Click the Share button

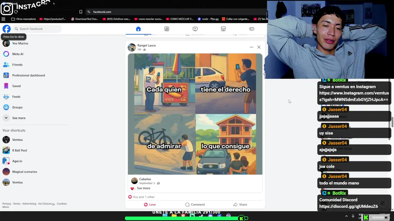point(240,204)
